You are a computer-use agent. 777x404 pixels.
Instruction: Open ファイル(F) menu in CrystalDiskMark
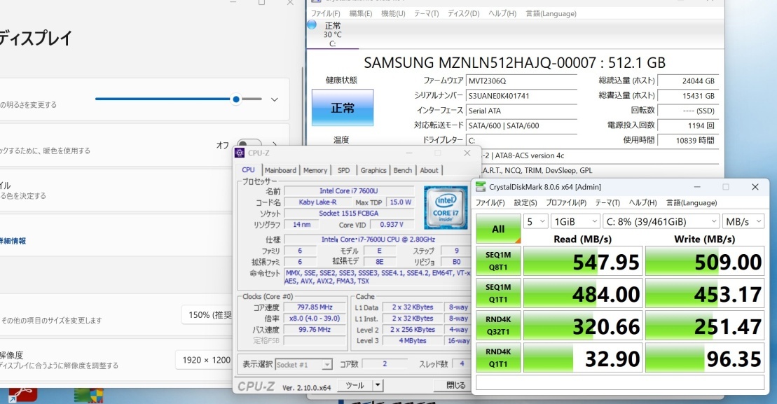490,202
